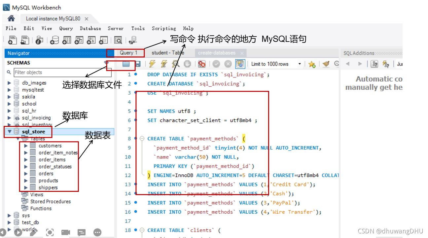
Task: Select the sql_invoicing schema
Action: (36, 118)
